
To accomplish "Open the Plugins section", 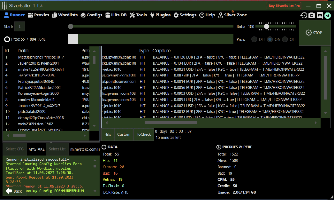I will tap(160, 15).
